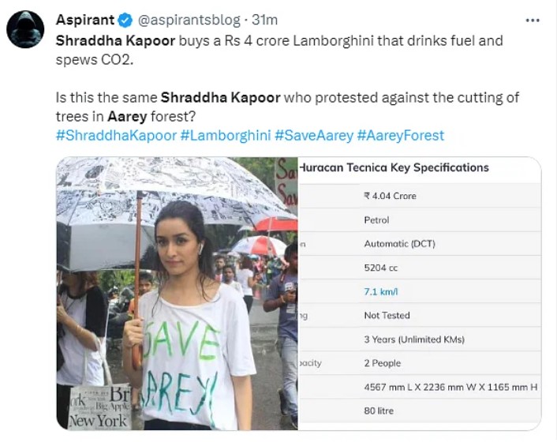Image resolution: width=557 pixels, height=446 pixels.
Task: Click the #Lamborghini hashtag
Action: (226, 135)
